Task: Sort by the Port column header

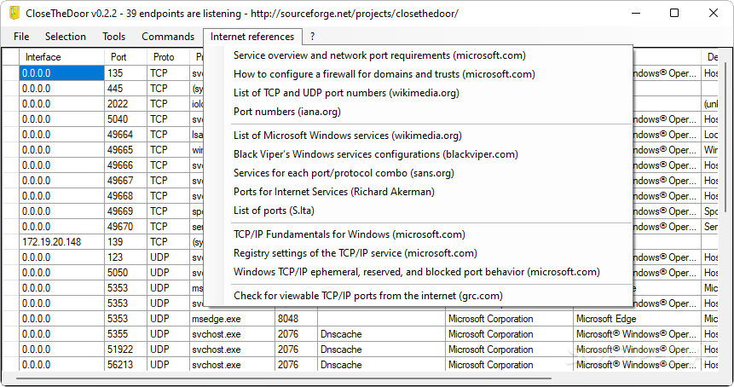Action: pos(125,57)
